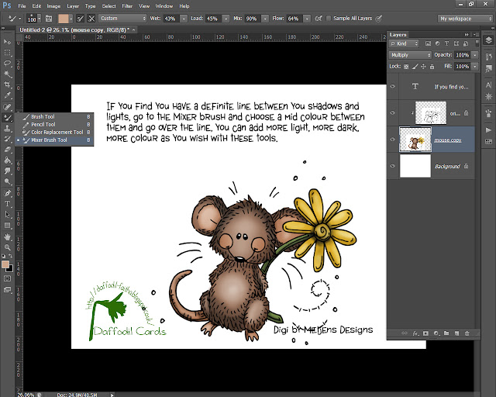This screenshot has height=397, width=496.
Task: Swap foreground and background colors
Action: [11, 256]
